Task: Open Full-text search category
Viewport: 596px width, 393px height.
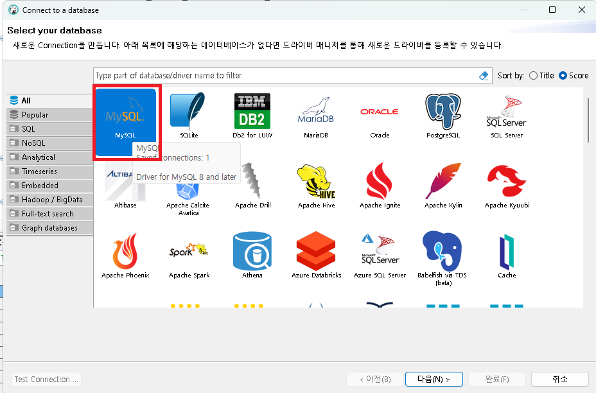Action: coord(50,214)
